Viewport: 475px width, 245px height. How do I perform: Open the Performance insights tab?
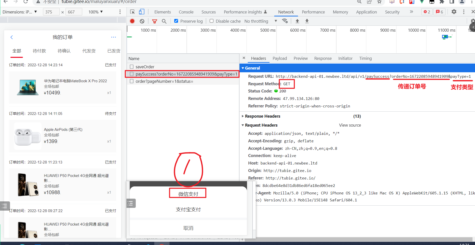(x=245, y=12)
